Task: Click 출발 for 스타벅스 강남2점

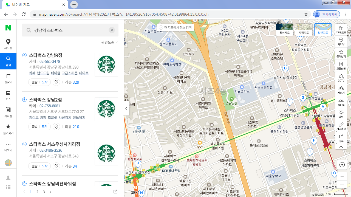Action: pyautogui.click(x=35, y=127)
